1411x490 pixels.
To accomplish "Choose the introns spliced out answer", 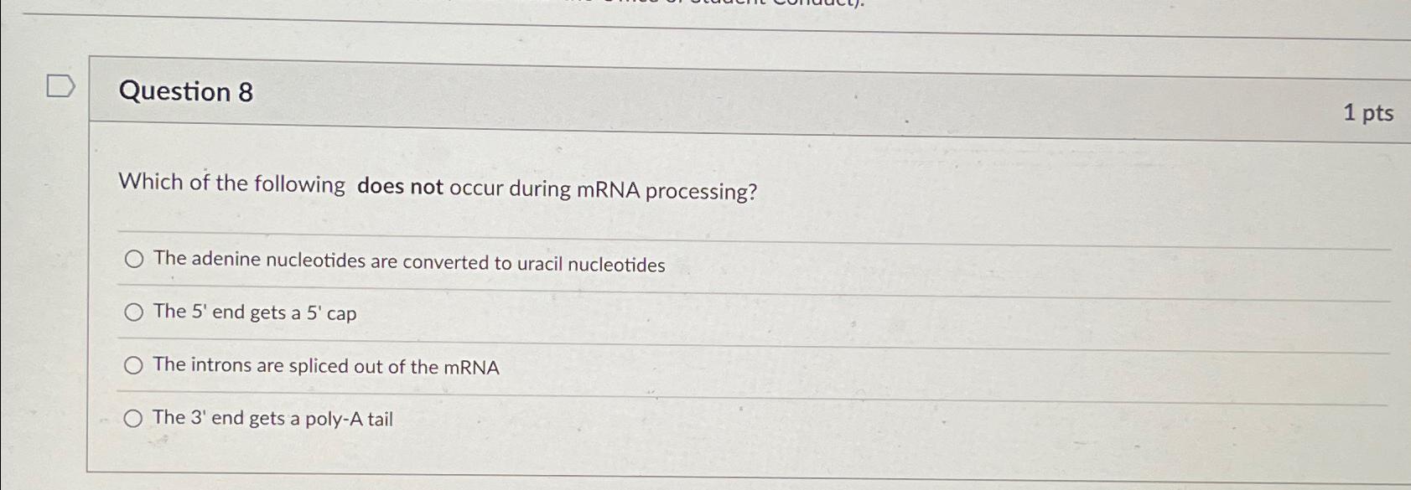I will (x=133, y=364).
